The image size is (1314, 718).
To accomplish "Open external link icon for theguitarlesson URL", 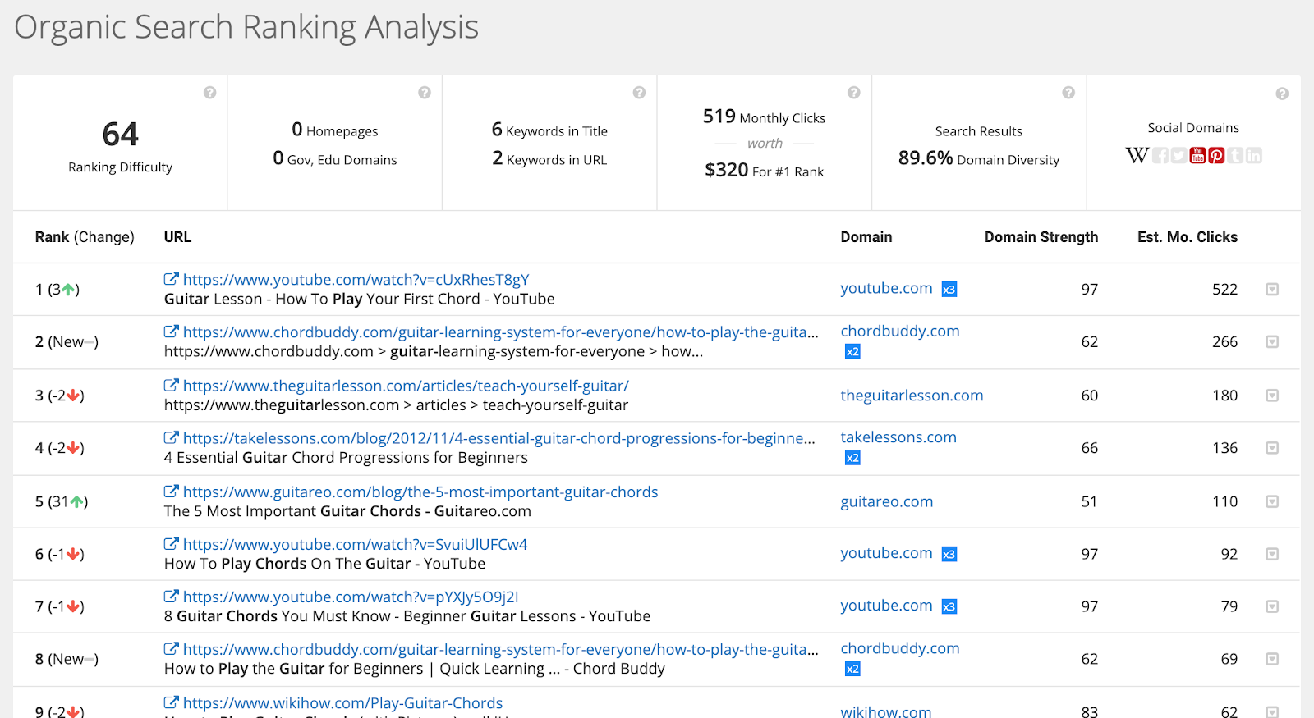I will coord(171,385).
